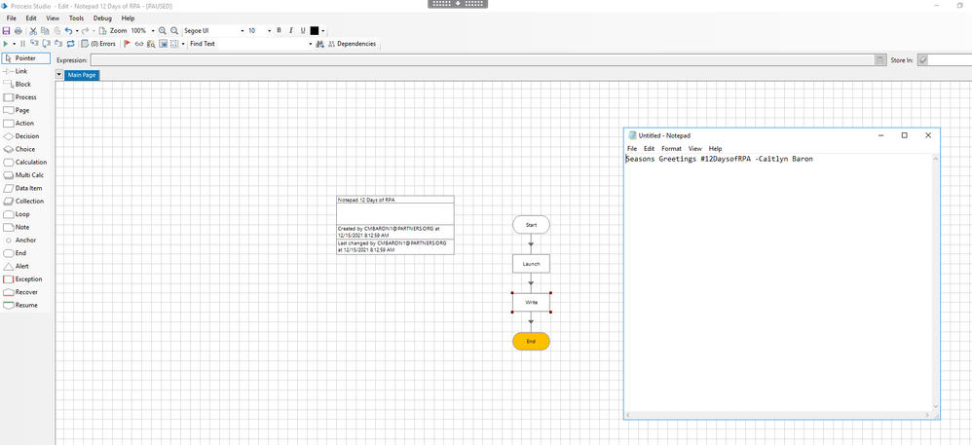
Task: Switch to the Main Page tab
Action: point(82,75)
